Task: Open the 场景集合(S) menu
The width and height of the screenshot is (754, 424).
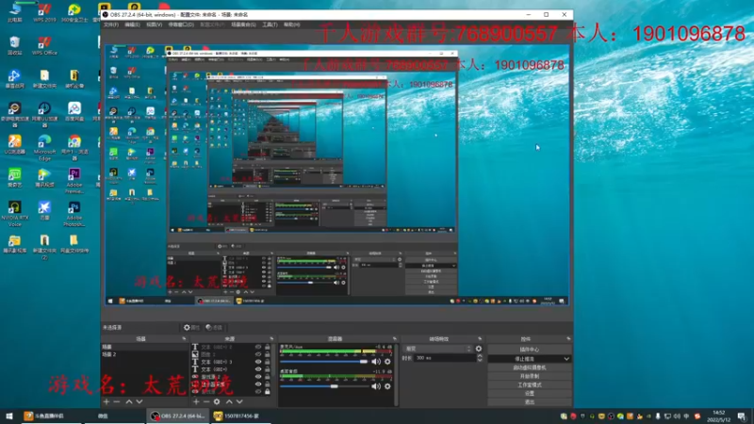Action: click(243, 24)
